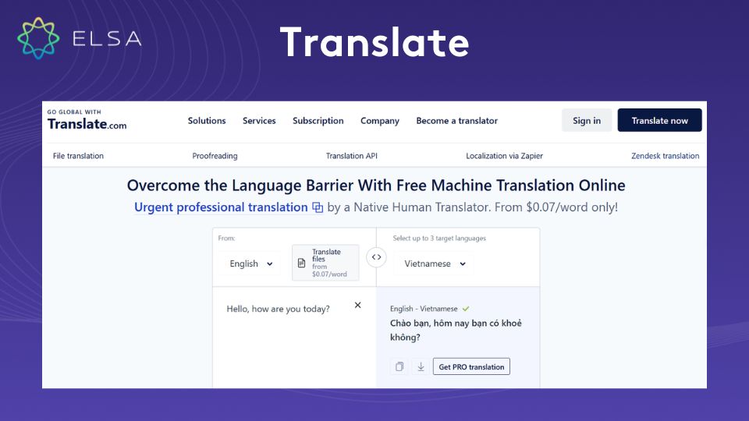Click 'Select up to 3 target languages' text

(x=439, y=239)
